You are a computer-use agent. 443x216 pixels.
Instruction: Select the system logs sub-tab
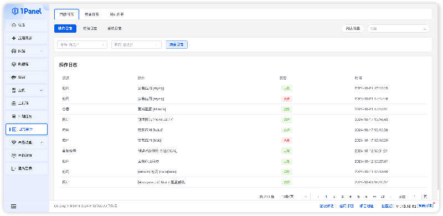point(115,29)
